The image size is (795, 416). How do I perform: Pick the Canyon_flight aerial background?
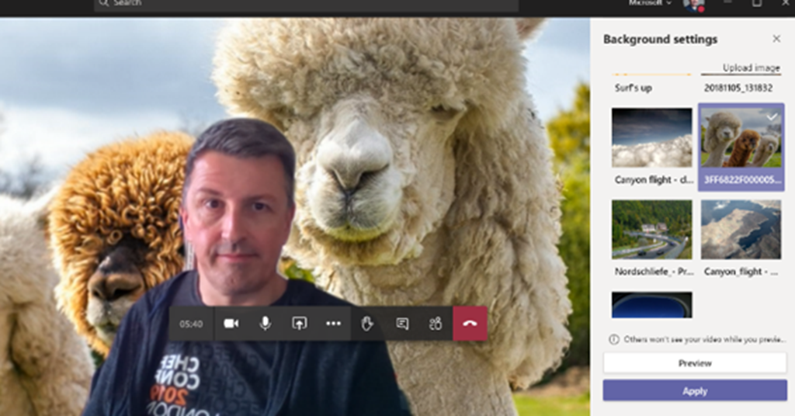741,230
